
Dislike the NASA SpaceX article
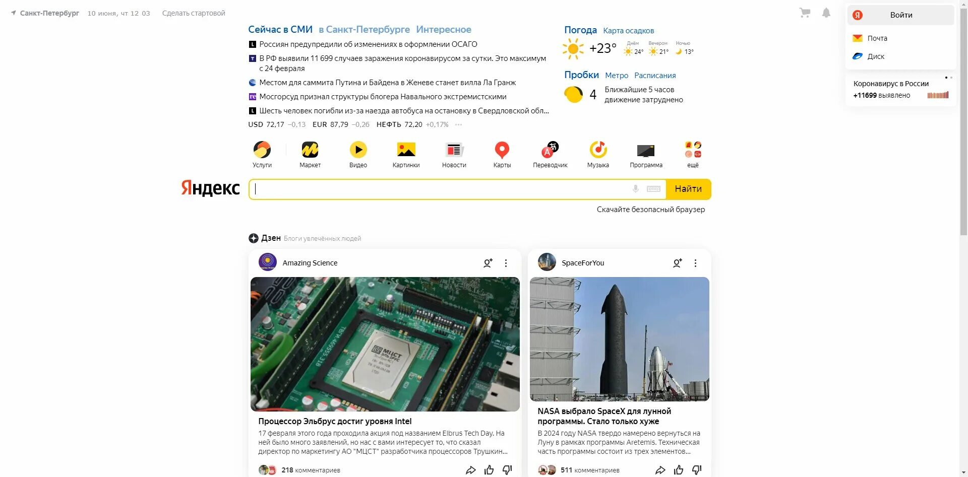click(x=697, y=470)
